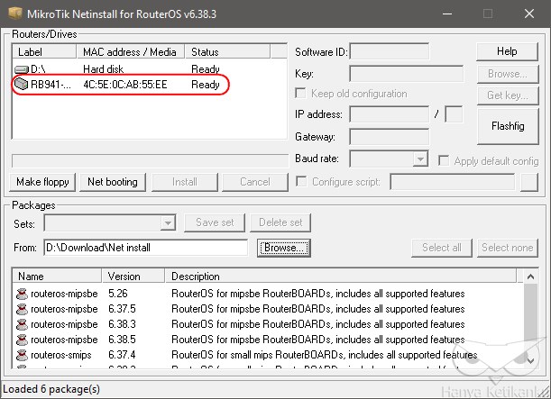This screenshot has height=399, width=551.
Task: Click the Delete set button
Action: (280, 222)
